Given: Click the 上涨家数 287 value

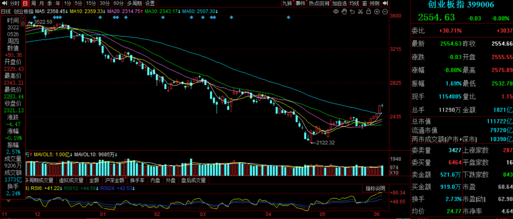Looking at the screenshot, I should pos(507,150).
